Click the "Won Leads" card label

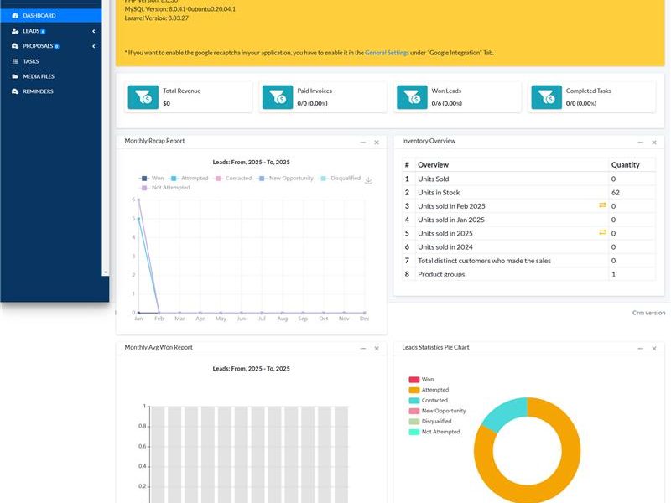[x=446, y=91]
